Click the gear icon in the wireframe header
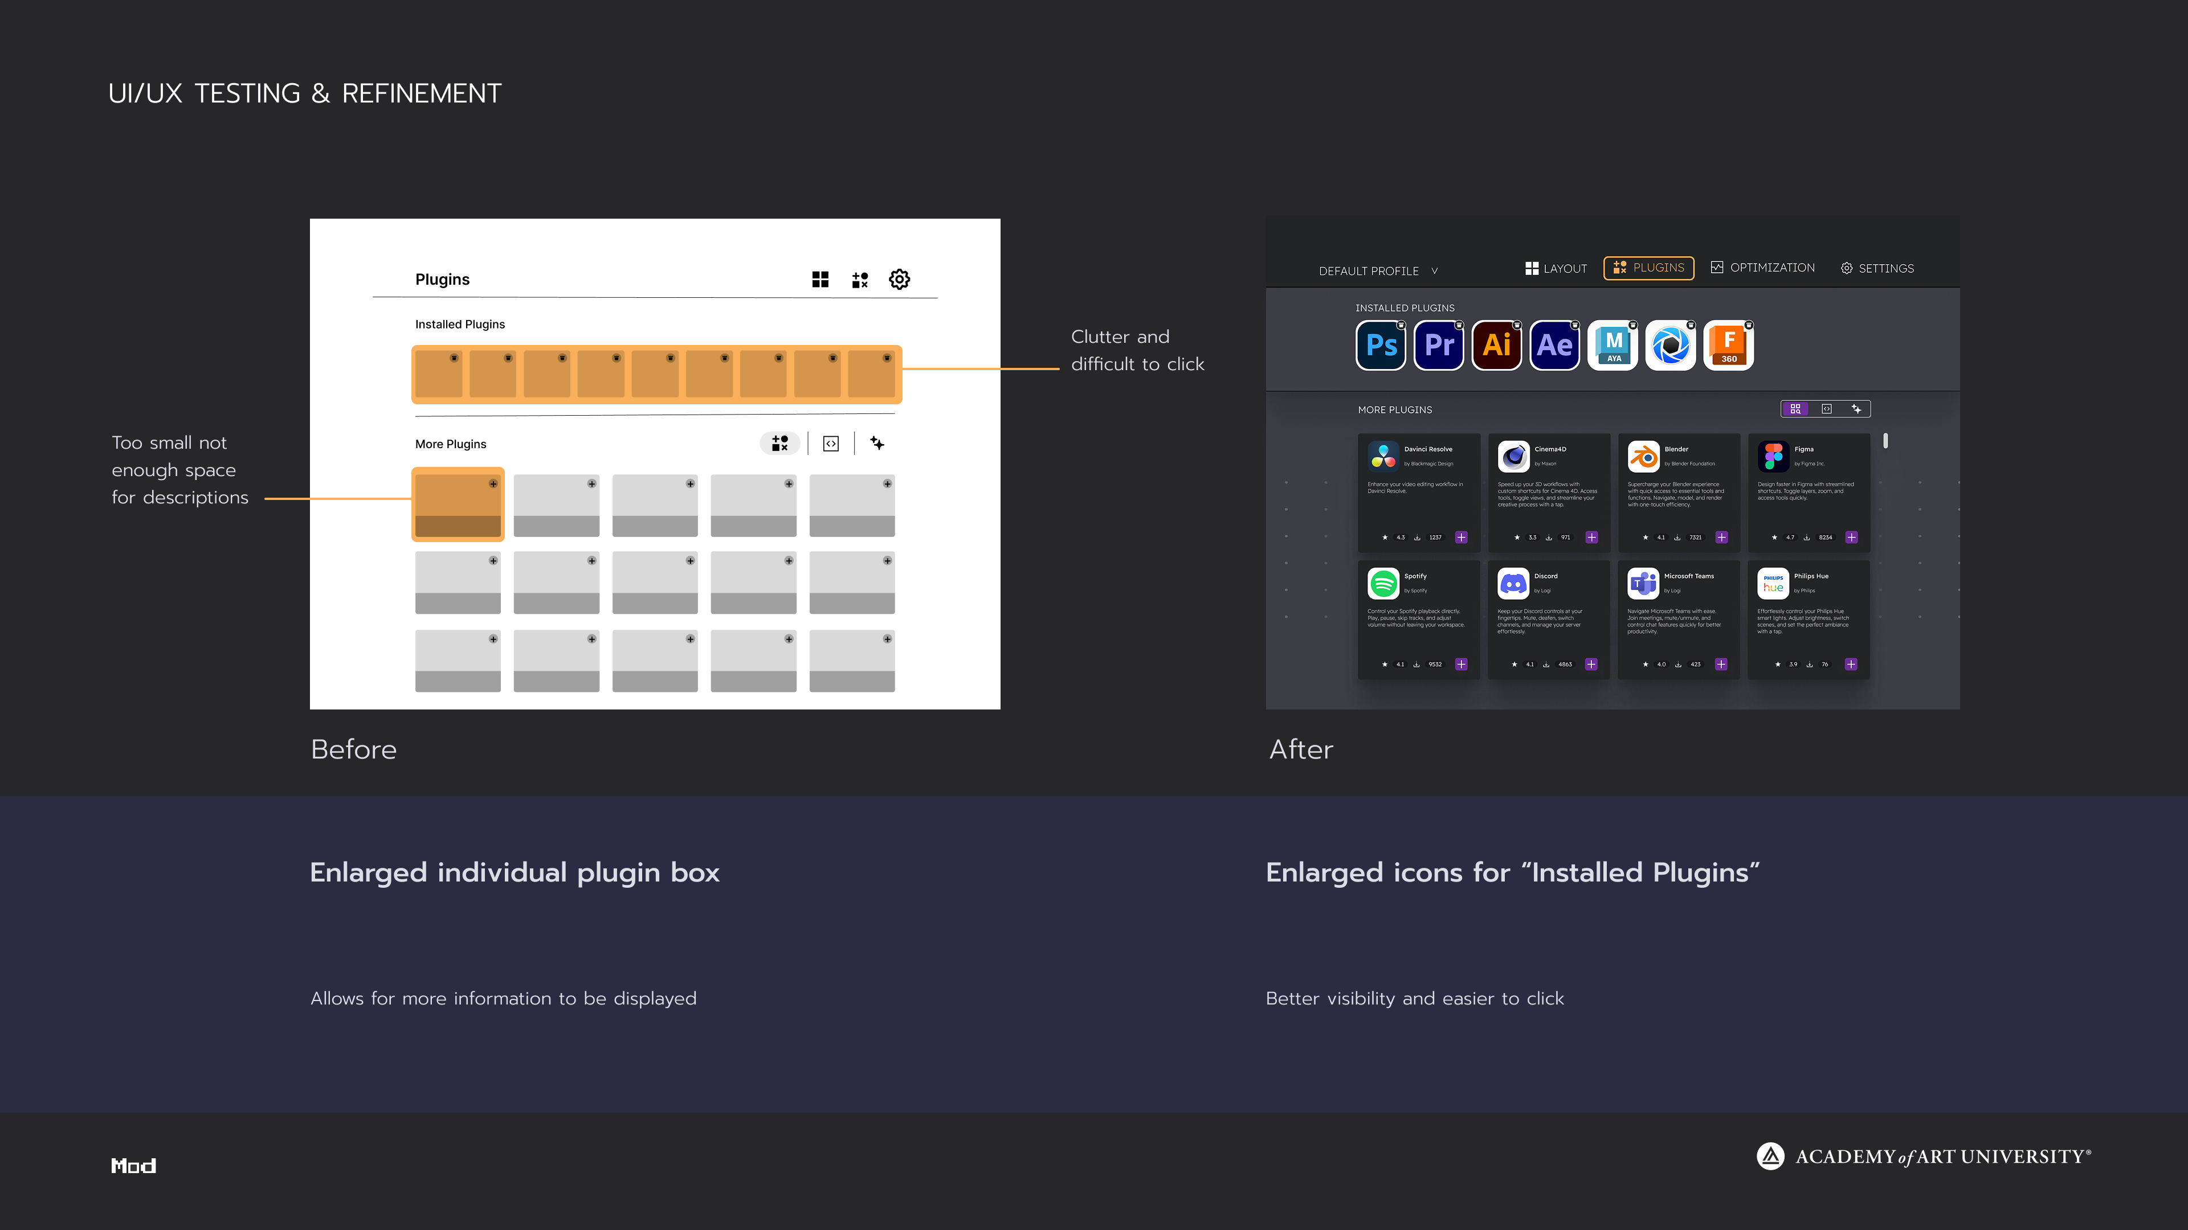The width and height of the screenshot is (2188, 1230). pos(900,279)
